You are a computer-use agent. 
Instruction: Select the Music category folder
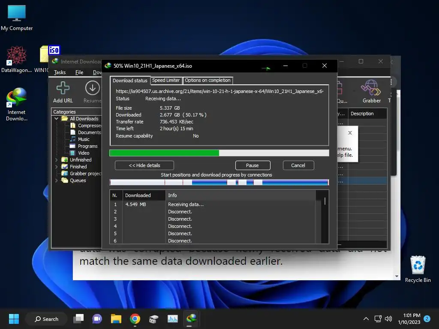(84, 139)
